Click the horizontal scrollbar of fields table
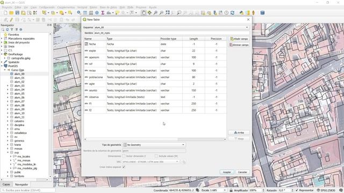The width and height of the screenshot is (344, 193). 155,139
